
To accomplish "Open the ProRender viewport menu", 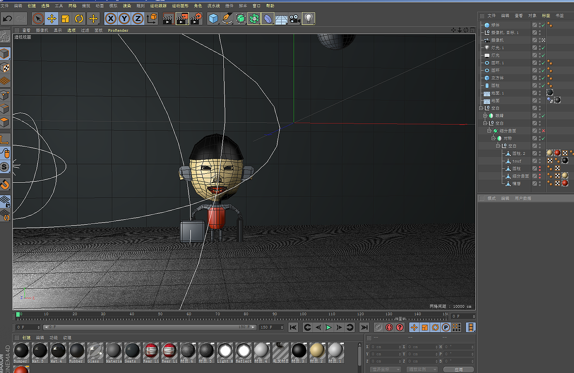I will 118,30.
